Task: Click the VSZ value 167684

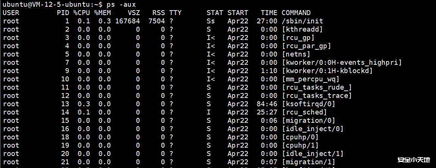Action: point(128,21)
